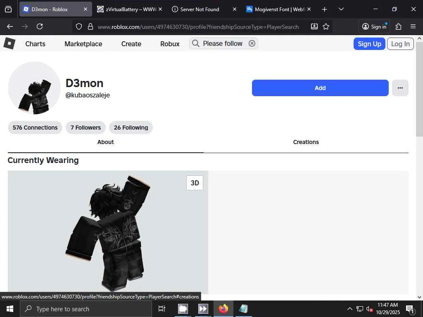Image resolution: width=423 pixels, height=317 pixels.
Task: Open the notification center icon
Action: [410, 309]
